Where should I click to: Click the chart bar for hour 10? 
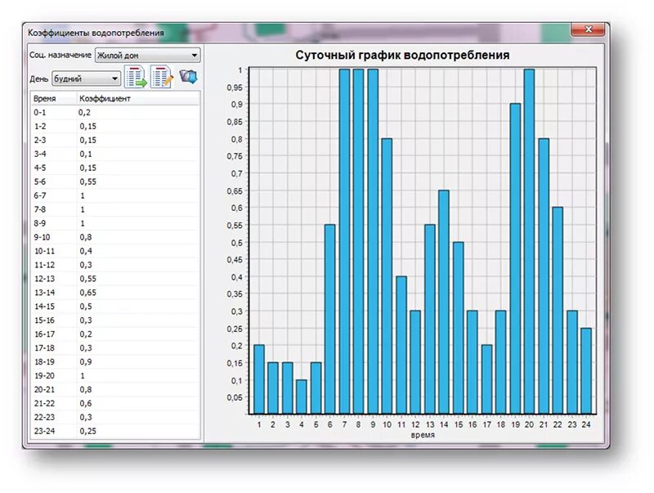387,276
